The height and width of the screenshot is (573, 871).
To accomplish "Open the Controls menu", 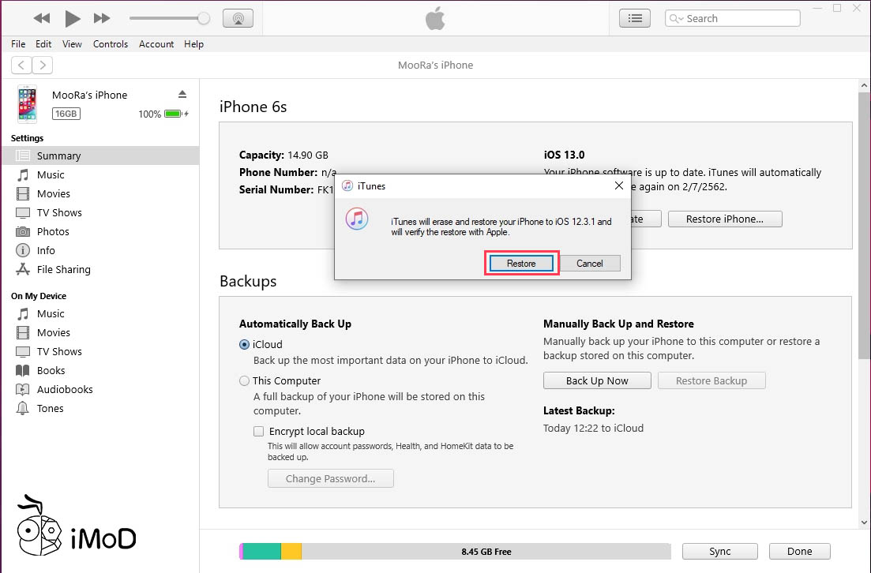I will tap(111, 44).
